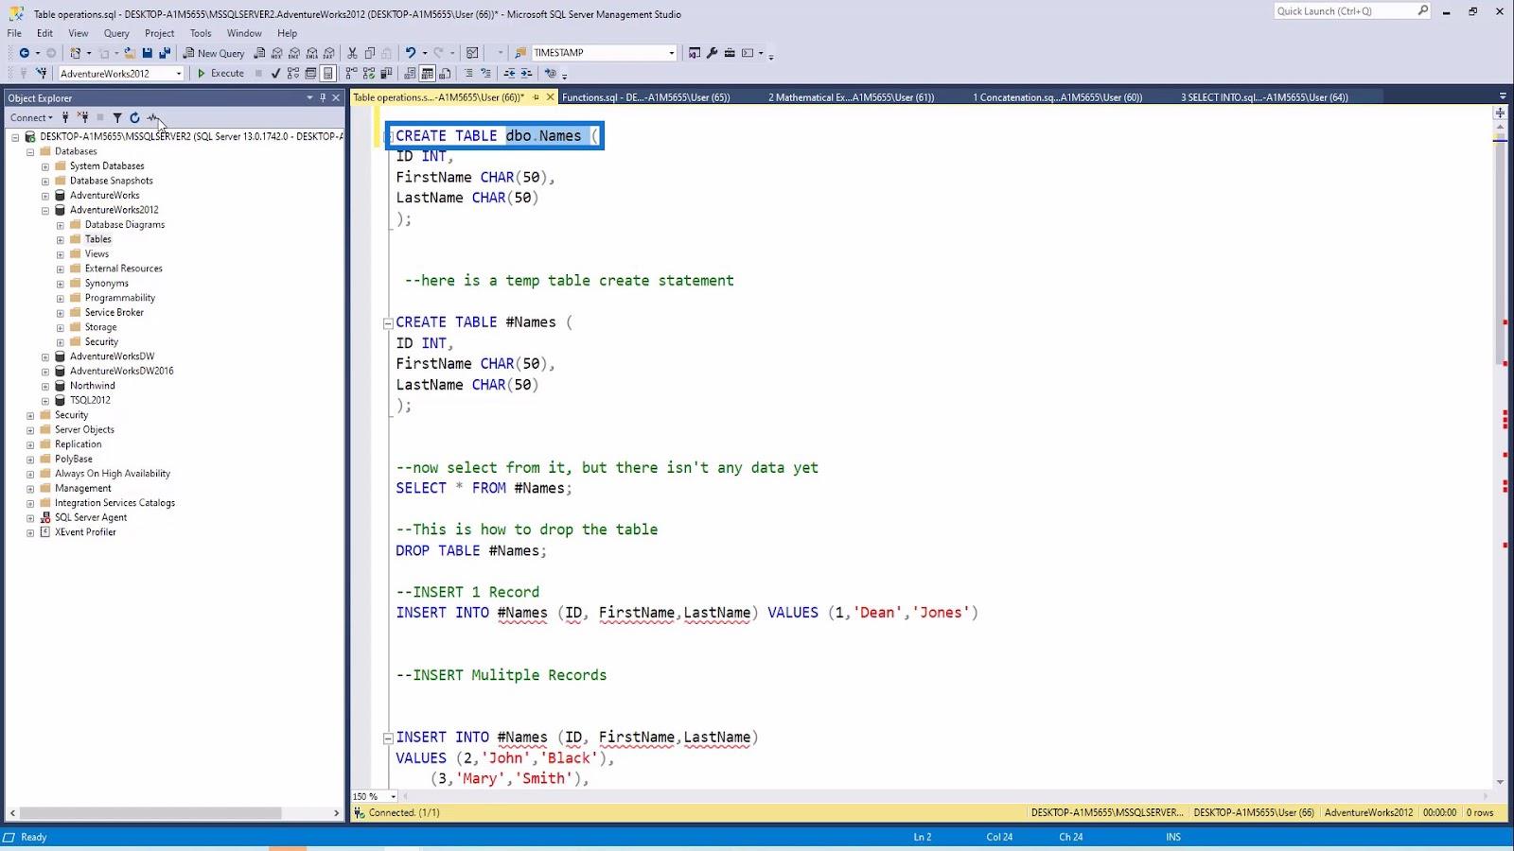Click the Save icon in the toolbar
The height and width of the screenshot is (851, 1514).
pyautogui.click(x=147, y=53)
